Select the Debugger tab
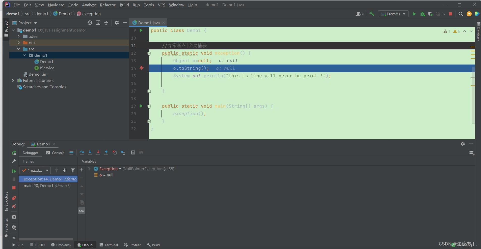The image size is (481, 249). coord(30,153)
